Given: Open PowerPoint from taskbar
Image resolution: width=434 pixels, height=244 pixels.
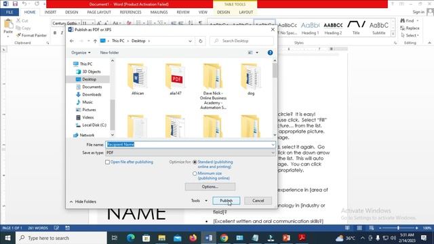Looking at the screenshot, I should point(286,238).
